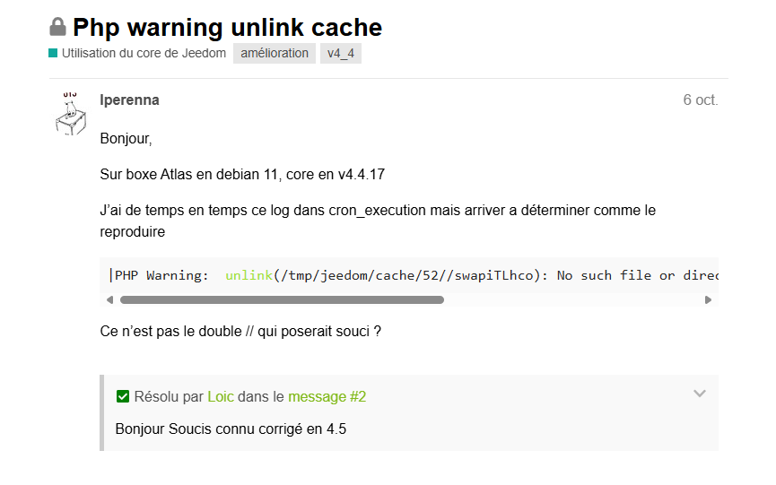This screenshot has height=485, width=776.
Task: Open Utilisation du core de Jeedom category
Action: [x=144, y=53]
